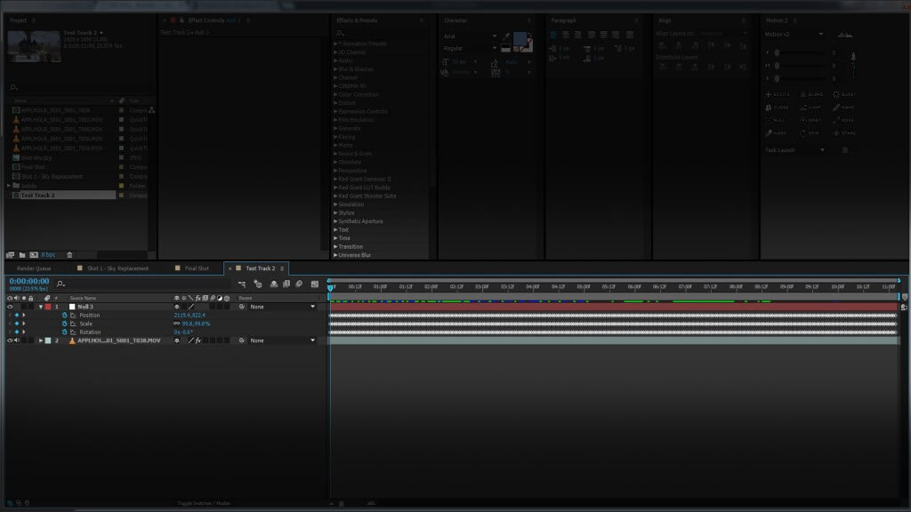Collapse the Null 3 layer properties
911x512 pixels.
pyautogui.click(x=40, y=307)
